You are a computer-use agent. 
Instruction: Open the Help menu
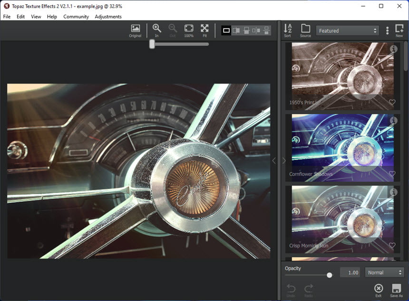click(52, 17)
